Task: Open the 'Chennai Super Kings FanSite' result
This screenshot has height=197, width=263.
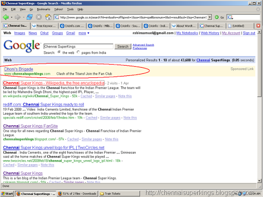Action: tap(30, 126)
